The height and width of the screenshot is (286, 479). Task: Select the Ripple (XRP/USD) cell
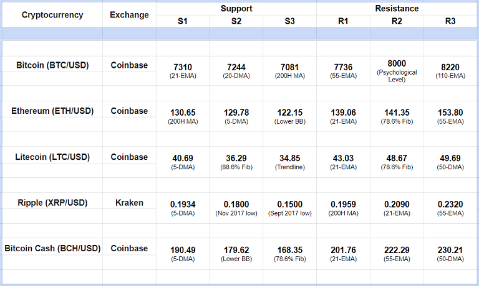(52, 203)
